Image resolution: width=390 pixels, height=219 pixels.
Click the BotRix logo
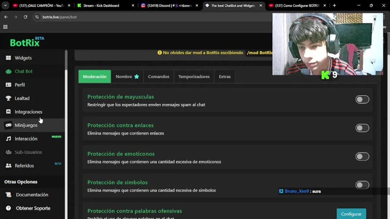point(27,42)
